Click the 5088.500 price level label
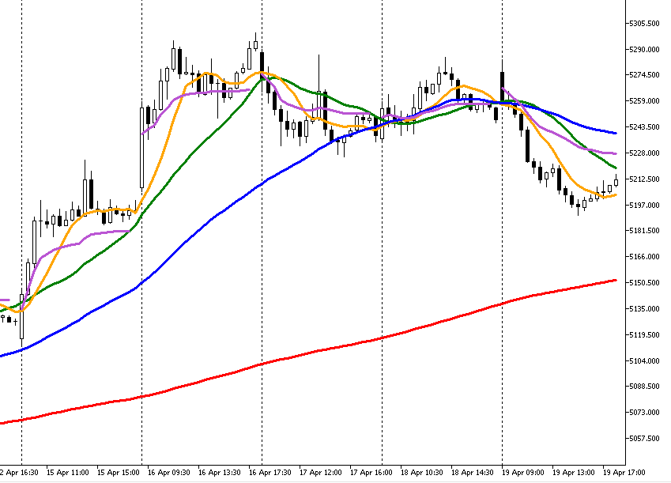The width and height of the screenshot is (671, 483). coord(644,387)
